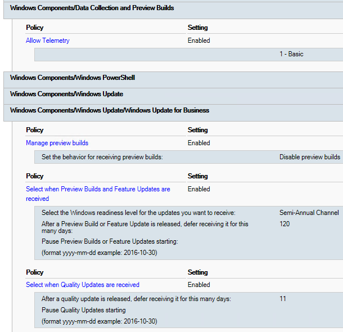The width and height of the screenshot is (343, 332).
Task: Open Select when Preview Builds and Feature Updates link
Action: [x=98, y=194]
